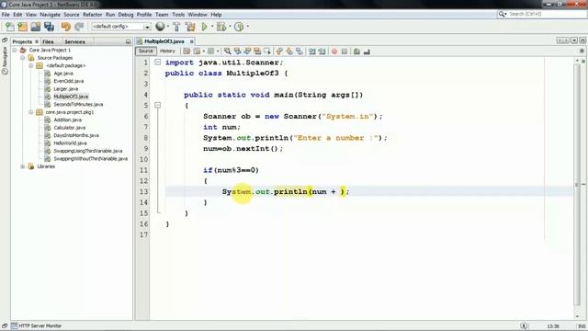Open the Tools menu
588x331 pixels.
click(178, 15)
